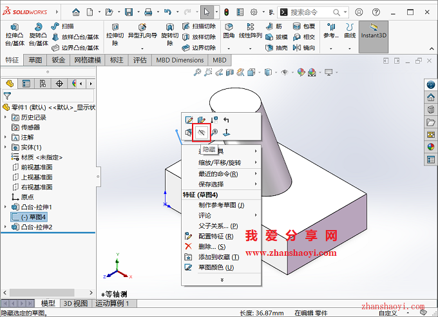Select 前视基准面 plane in feature tree

(x=37, y=168)
